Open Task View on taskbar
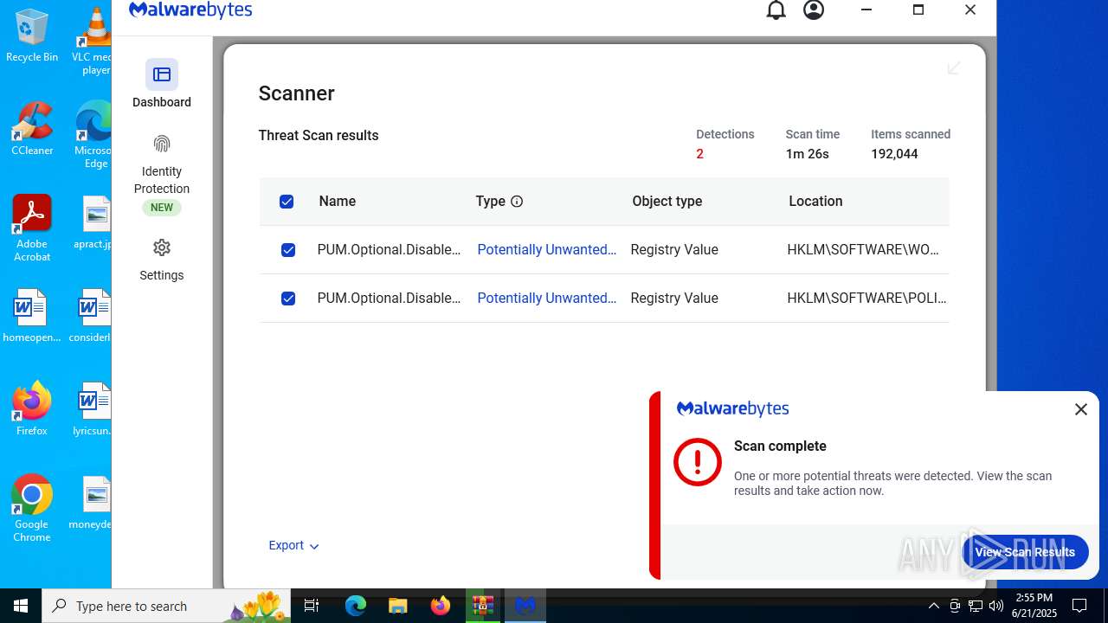 tap(312, 606)
